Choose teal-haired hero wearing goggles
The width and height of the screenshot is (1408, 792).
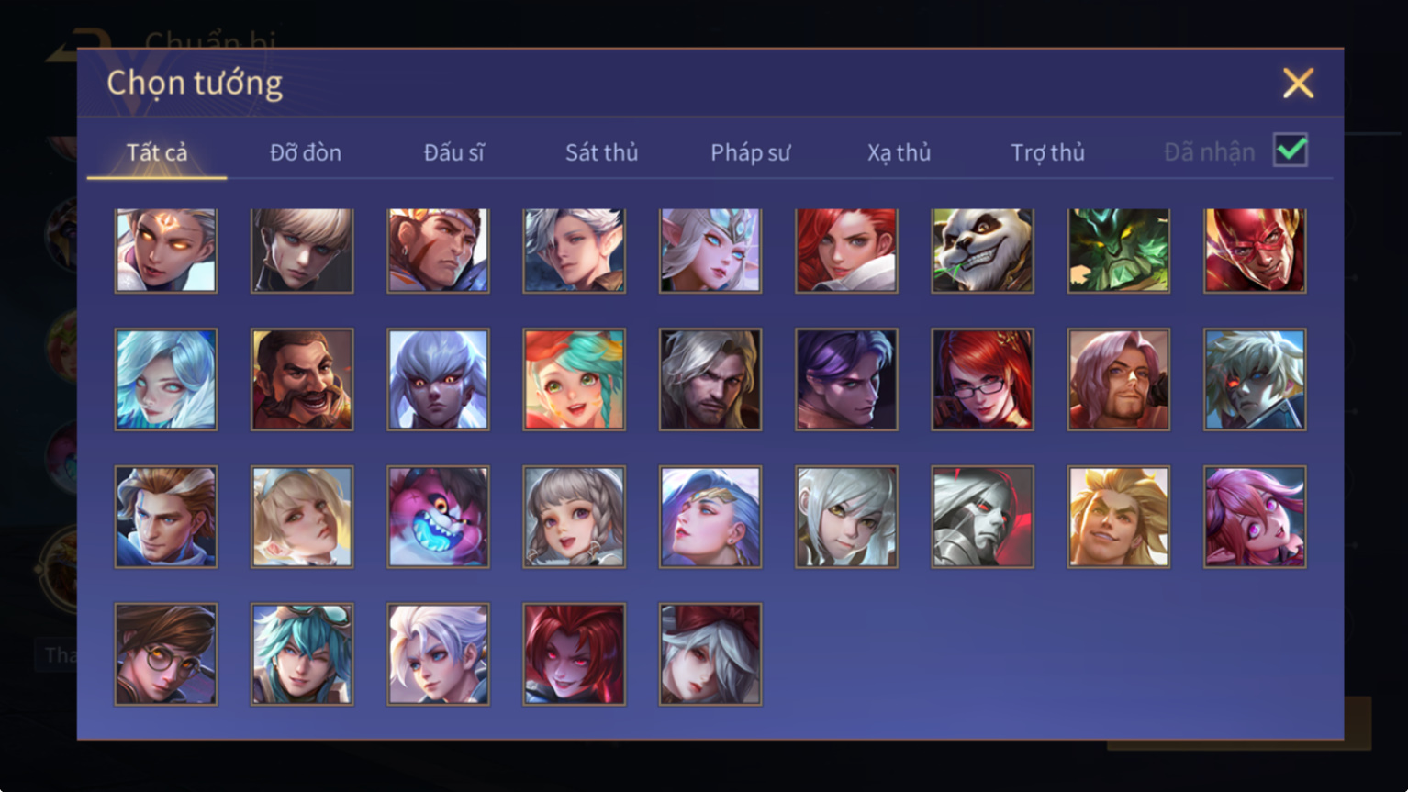(x=302, y=654)
